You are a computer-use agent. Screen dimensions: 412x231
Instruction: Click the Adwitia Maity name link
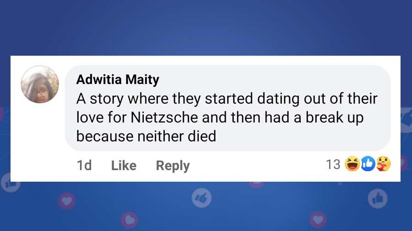click(x=118, y=79)
